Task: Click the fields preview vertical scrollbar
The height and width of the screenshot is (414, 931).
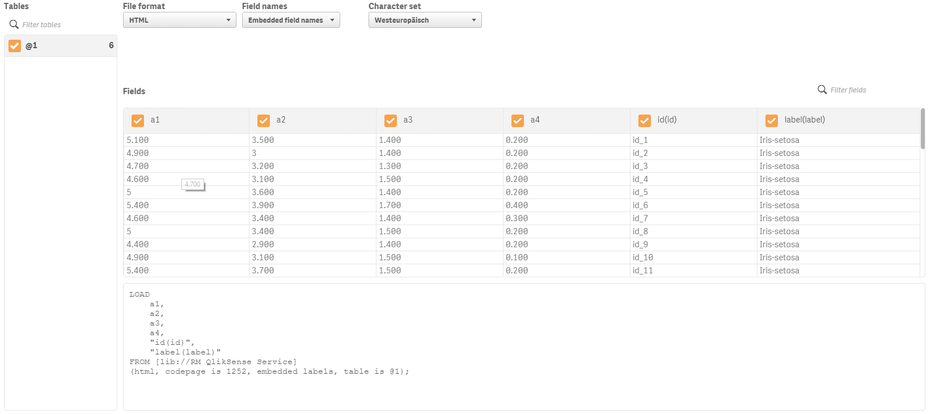Action: point(922,129)
